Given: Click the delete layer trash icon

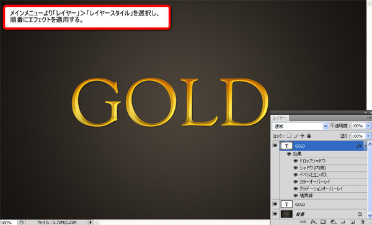Looking at the screenshot, I should coord(363,222).
